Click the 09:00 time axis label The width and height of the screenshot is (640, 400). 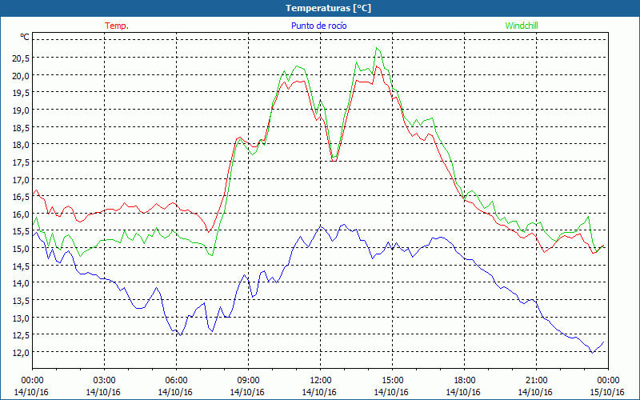[x=249, y=381]
